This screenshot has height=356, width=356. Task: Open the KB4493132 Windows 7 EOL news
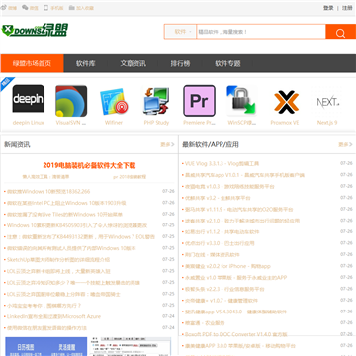pos(81,237)
